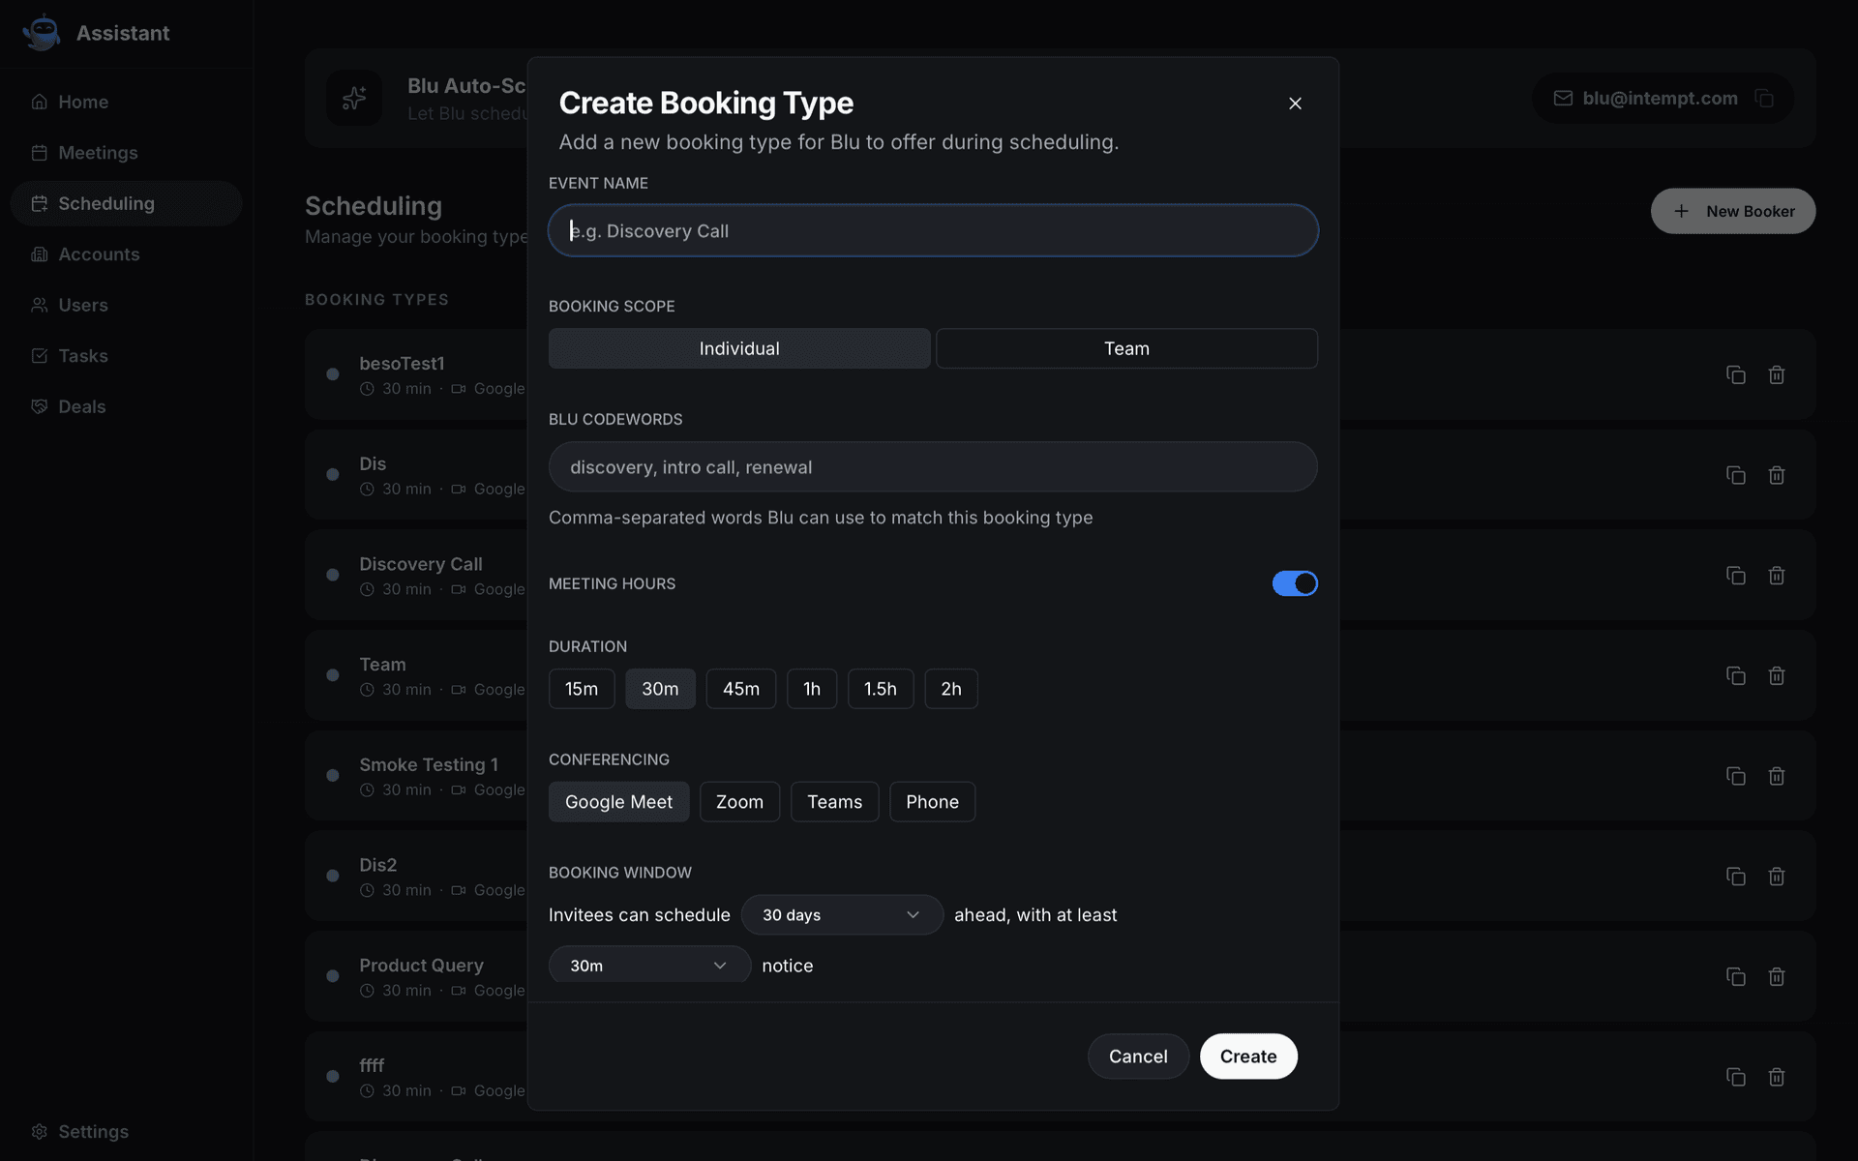Click the status dot beside besoTest1

pyautogui.click(x=333, y=374)
